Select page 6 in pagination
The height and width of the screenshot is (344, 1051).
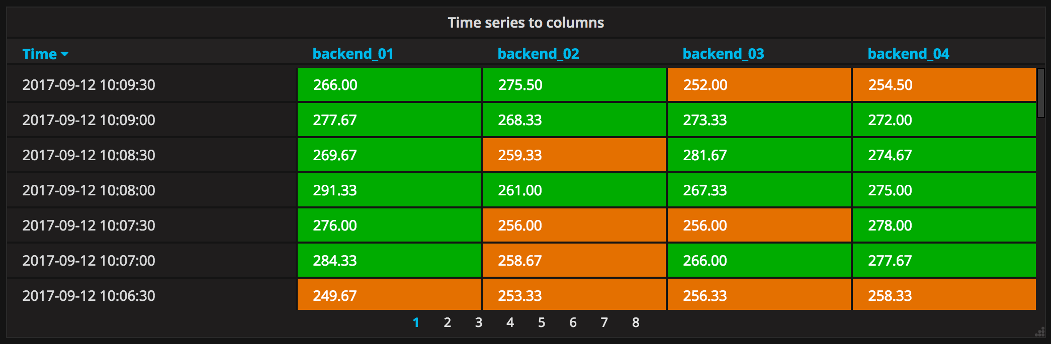coord(573,322)
